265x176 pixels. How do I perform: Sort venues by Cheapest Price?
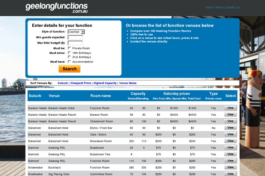[81, 83]
